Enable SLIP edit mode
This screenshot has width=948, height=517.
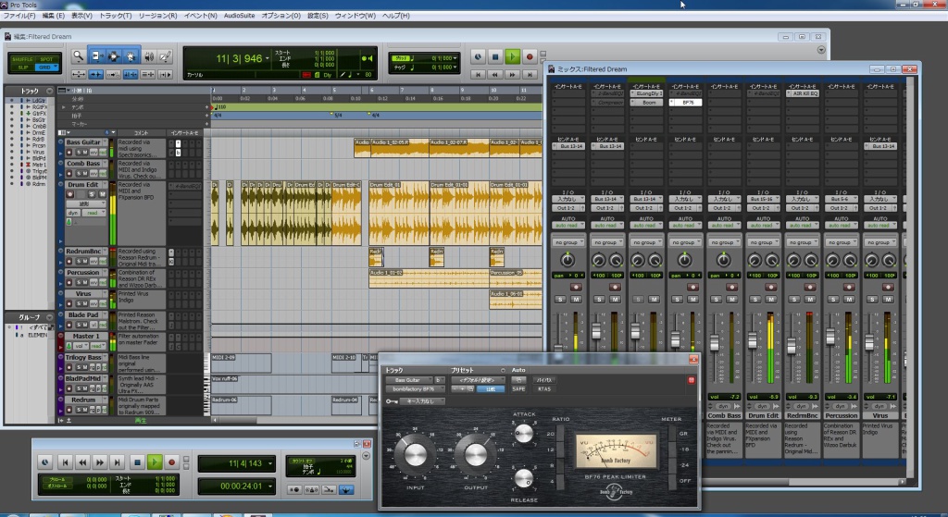pos(22,67)
